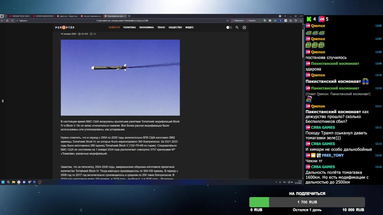Image resolution: width=383 pixels, height=215 pixels.
Task: Reload the current page
Action: 13,21
